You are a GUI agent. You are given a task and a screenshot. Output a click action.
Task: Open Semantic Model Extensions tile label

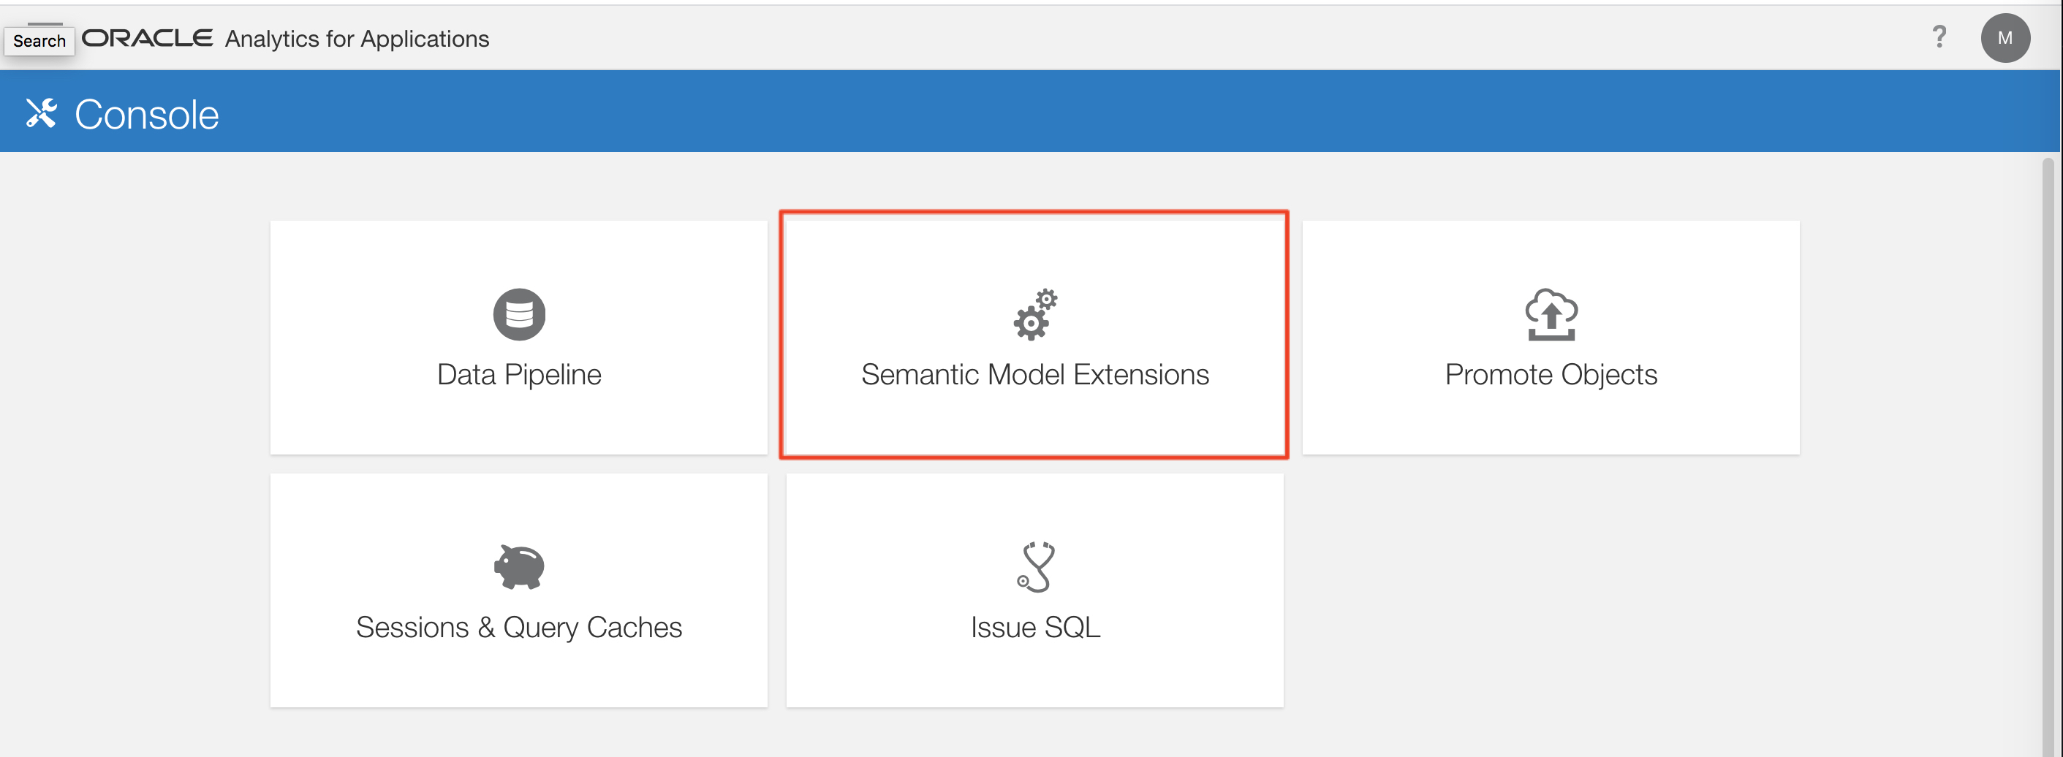pos(1034,375)
